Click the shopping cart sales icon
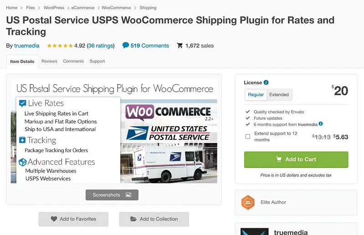Screen dimensions: 364x235 click(x=180, y=46)
